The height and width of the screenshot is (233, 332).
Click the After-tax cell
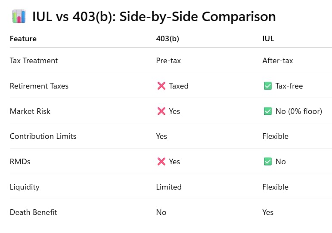[x=278, y=61]
